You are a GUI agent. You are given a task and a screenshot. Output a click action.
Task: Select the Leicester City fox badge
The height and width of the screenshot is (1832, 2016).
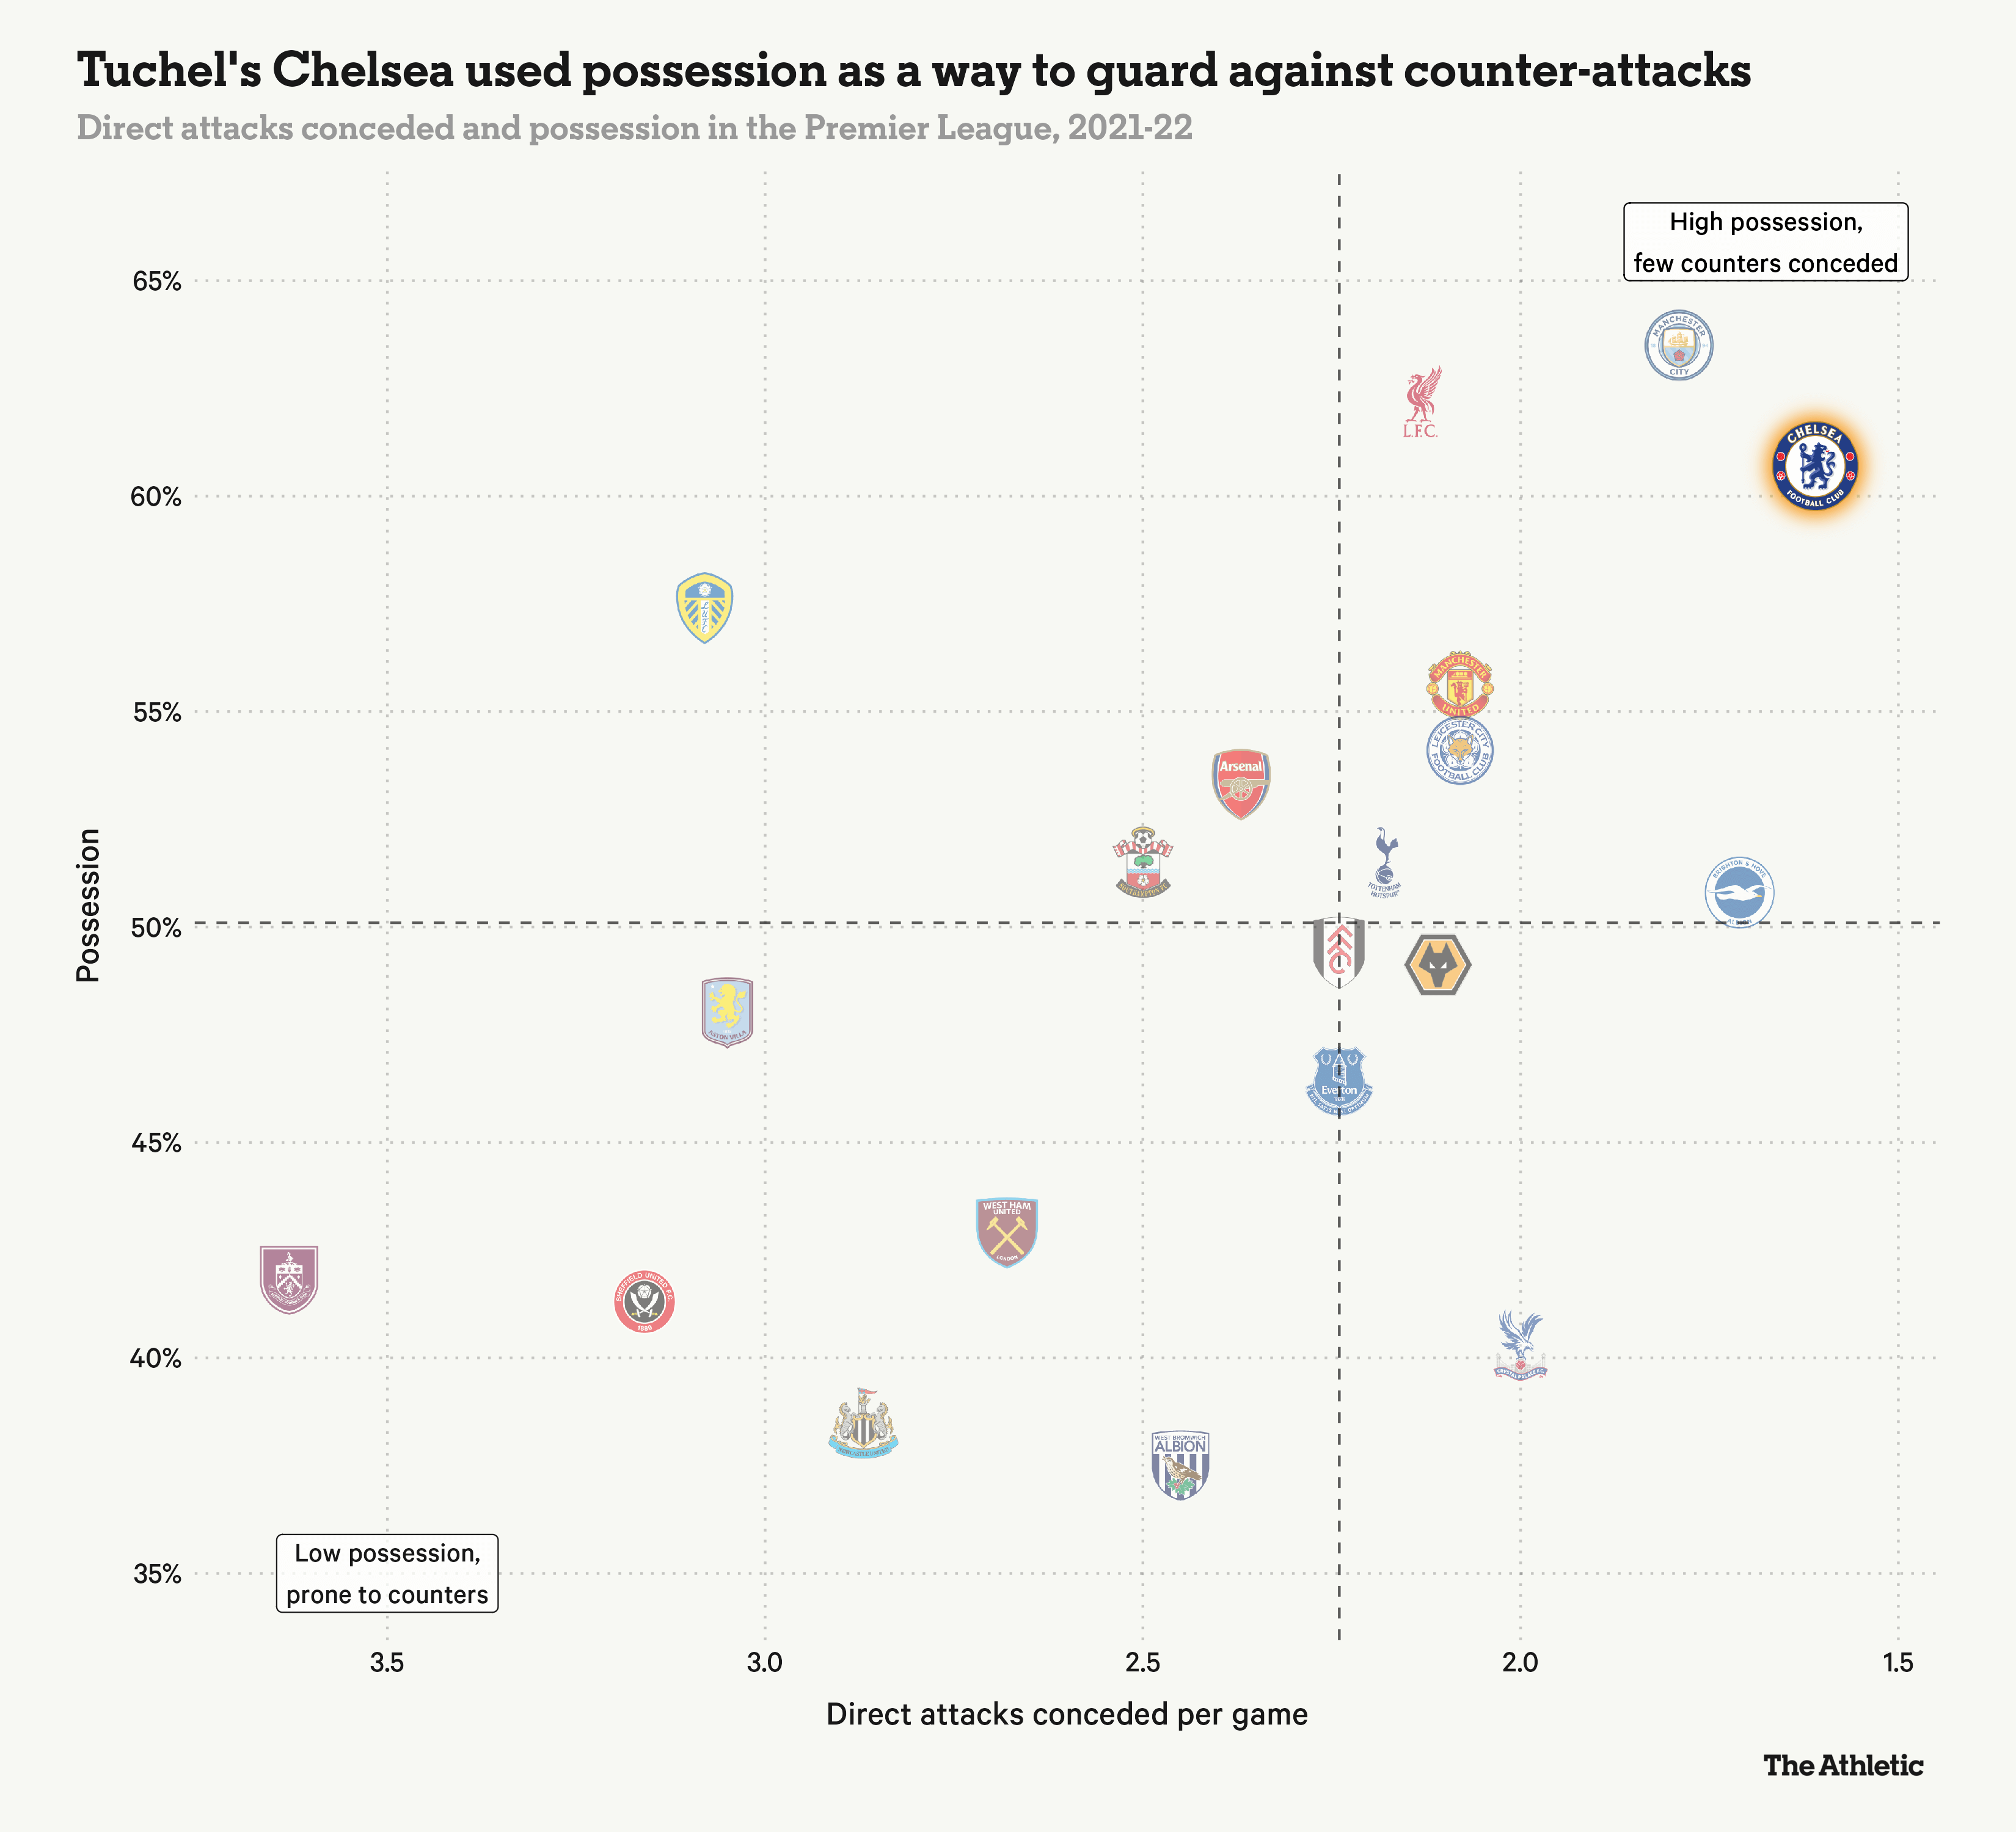[1460, 751]
